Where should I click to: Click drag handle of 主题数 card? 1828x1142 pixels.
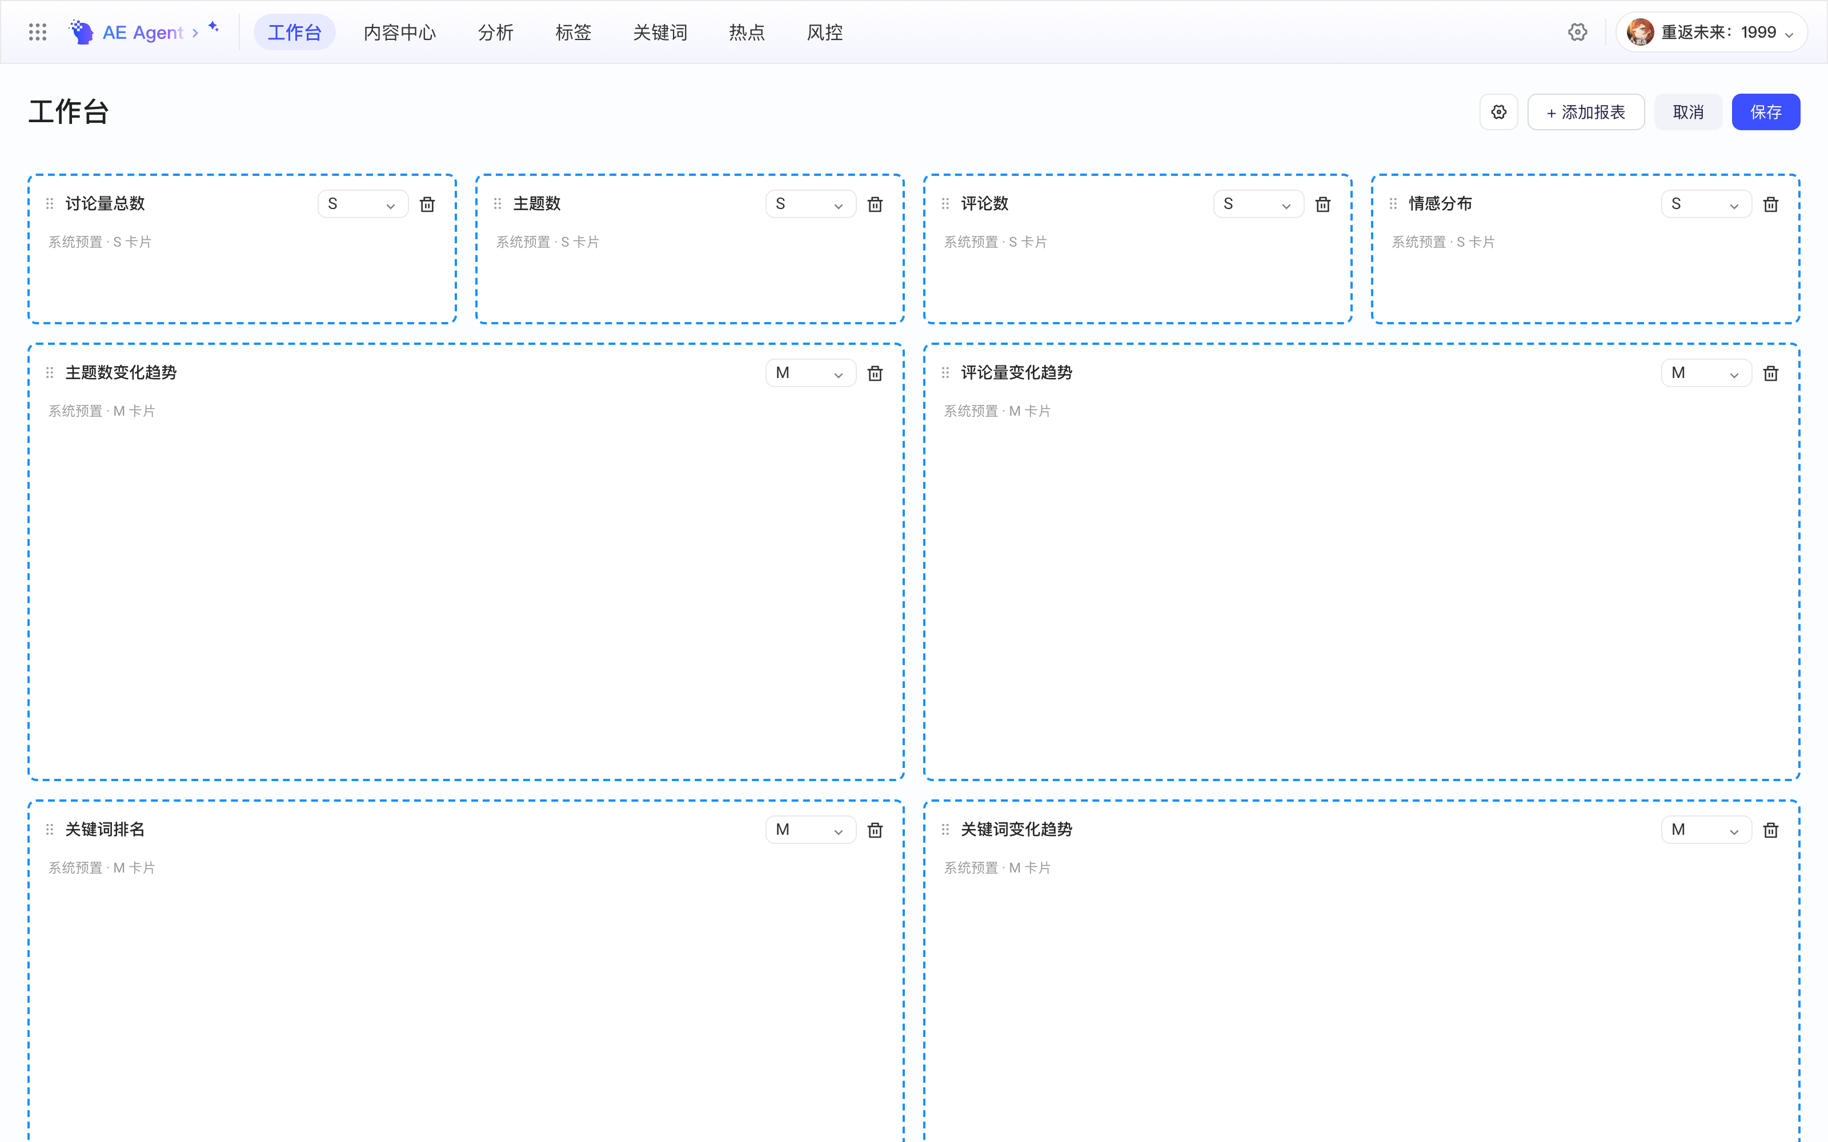coord(498,204)
